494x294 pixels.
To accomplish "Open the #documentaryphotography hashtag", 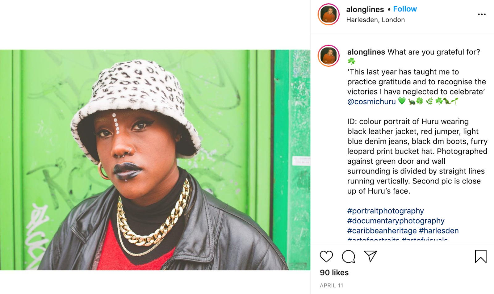I will tap(396, 221).
